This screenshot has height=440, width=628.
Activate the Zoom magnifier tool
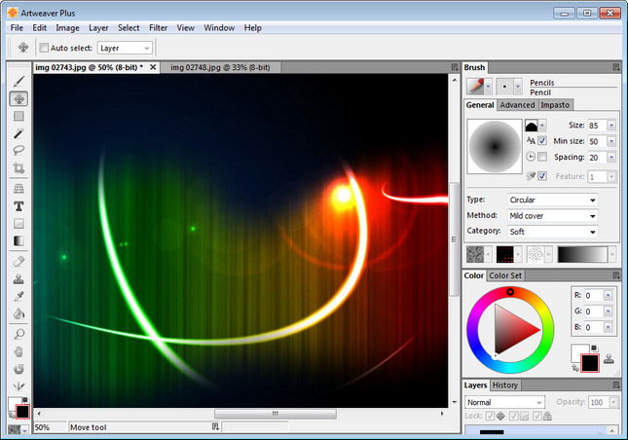[18, 333]
